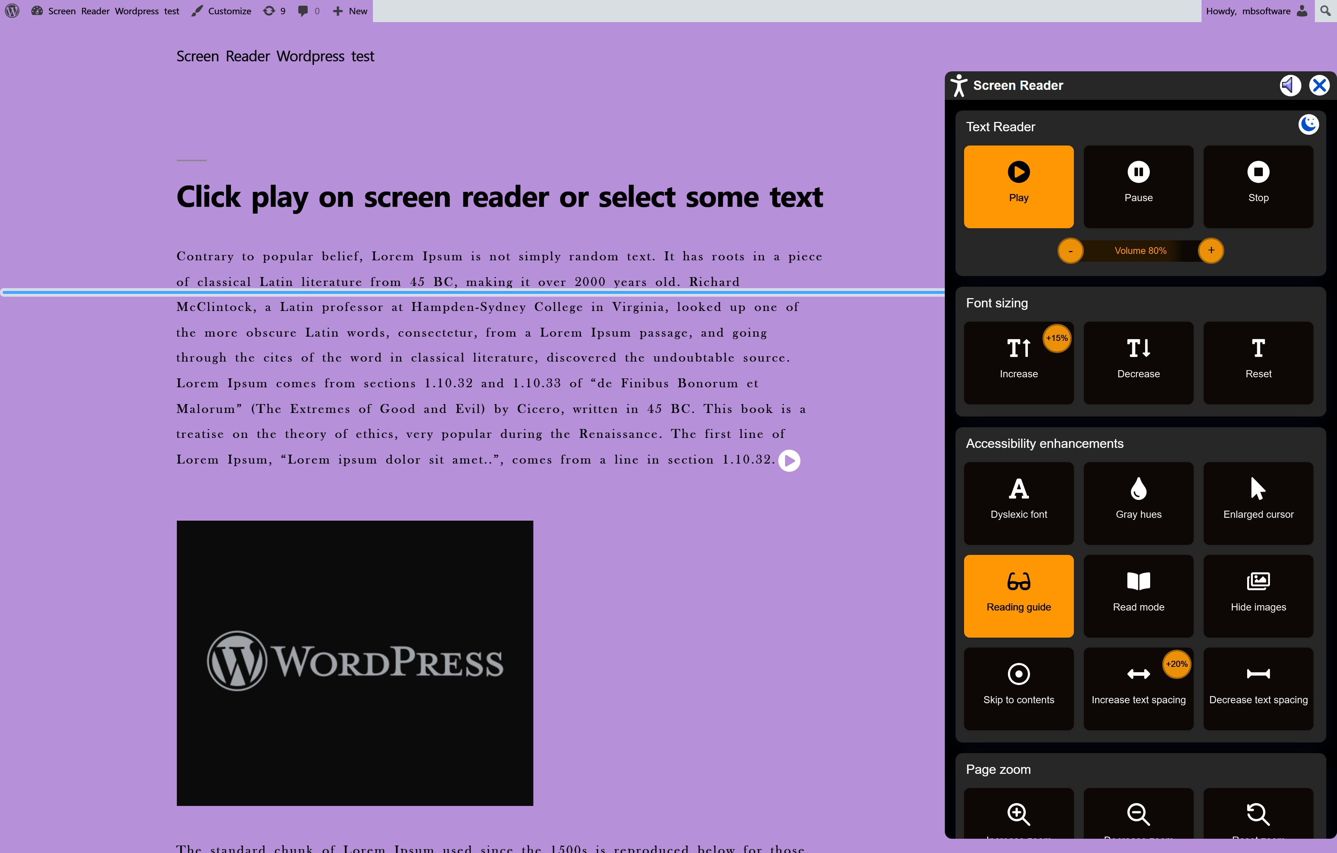Mute the speaker icon in Screen Reader header
Viewport: 1337px width, 853px height.
point(1290,86)
